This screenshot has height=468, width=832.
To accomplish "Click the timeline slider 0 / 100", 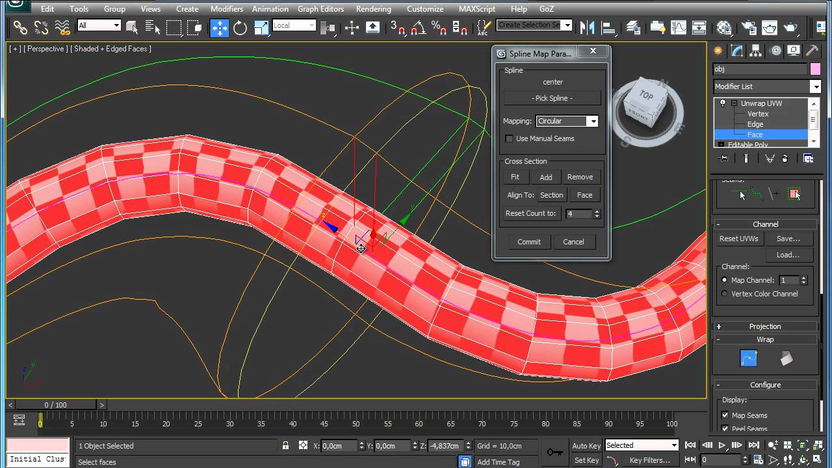I will tap(56, 405).
